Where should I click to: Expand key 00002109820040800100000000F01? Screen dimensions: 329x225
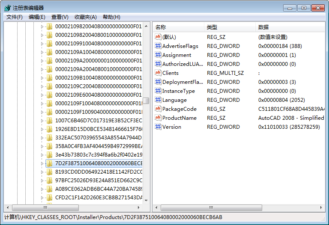42,35
